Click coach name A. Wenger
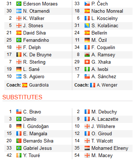 [107, 85]
